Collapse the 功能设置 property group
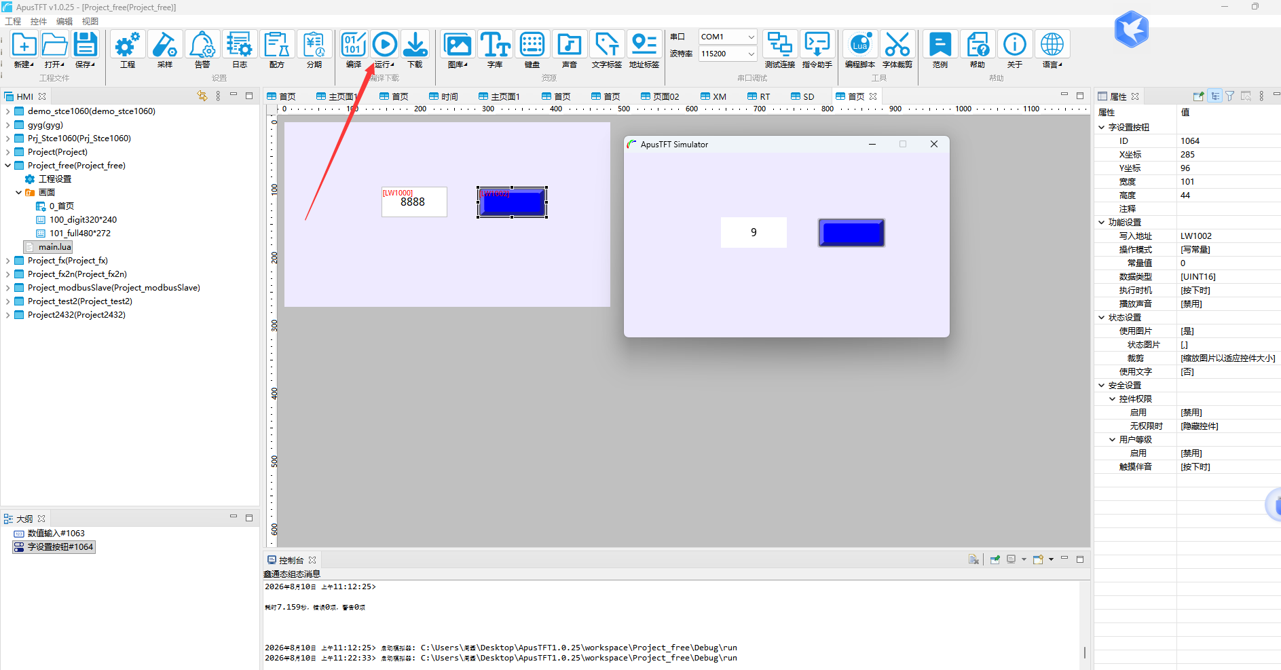Image resolution: width=1281 pixels, height=670 pixels. (x=1101, y=223)
